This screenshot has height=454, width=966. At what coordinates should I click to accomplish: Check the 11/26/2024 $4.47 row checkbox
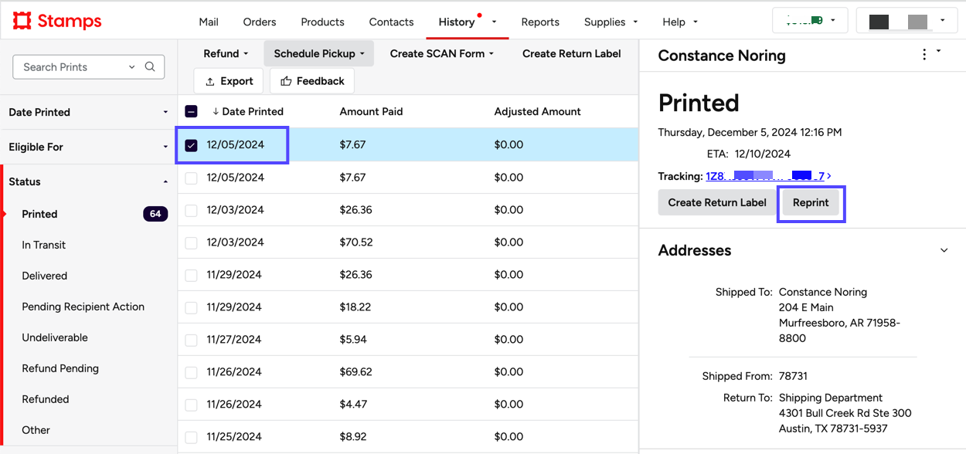tap(192, 405)
